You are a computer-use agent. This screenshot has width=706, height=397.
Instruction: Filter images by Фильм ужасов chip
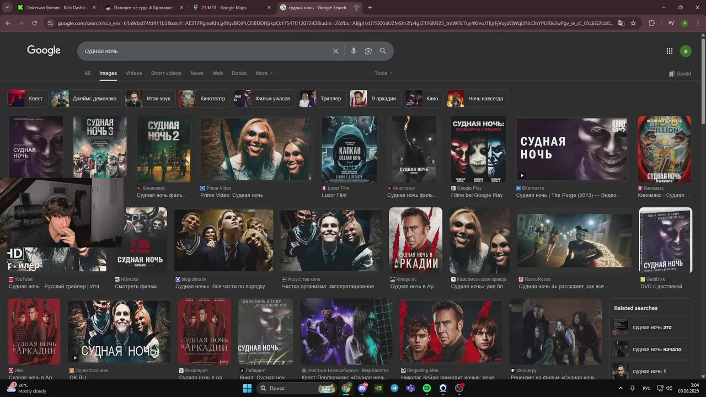(265, 99)
